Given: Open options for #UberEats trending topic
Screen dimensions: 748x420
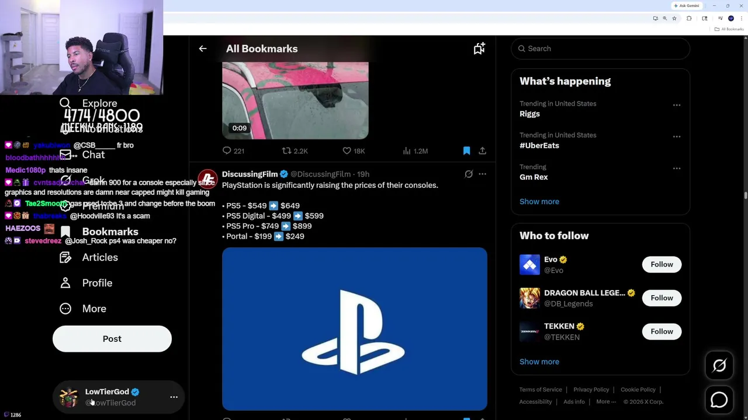Looking at the screenshot, I should tap(677, 136).
